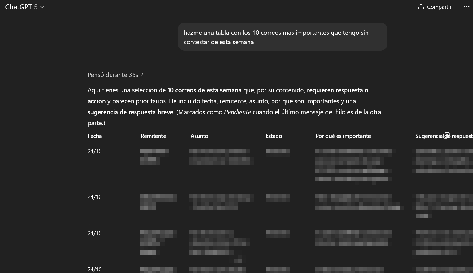Click the blurred subject in the second table row
Screen dimensions: 473x273
221,202
